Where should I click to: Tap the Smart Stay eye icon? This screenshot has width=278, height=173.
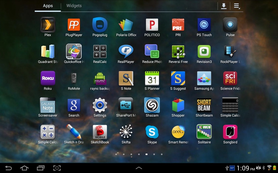tap(258, 168)
